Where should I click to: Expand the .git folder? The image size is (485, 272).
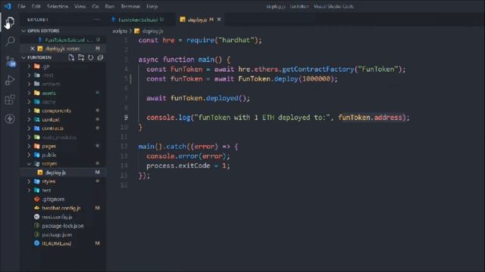coord(64,66)
